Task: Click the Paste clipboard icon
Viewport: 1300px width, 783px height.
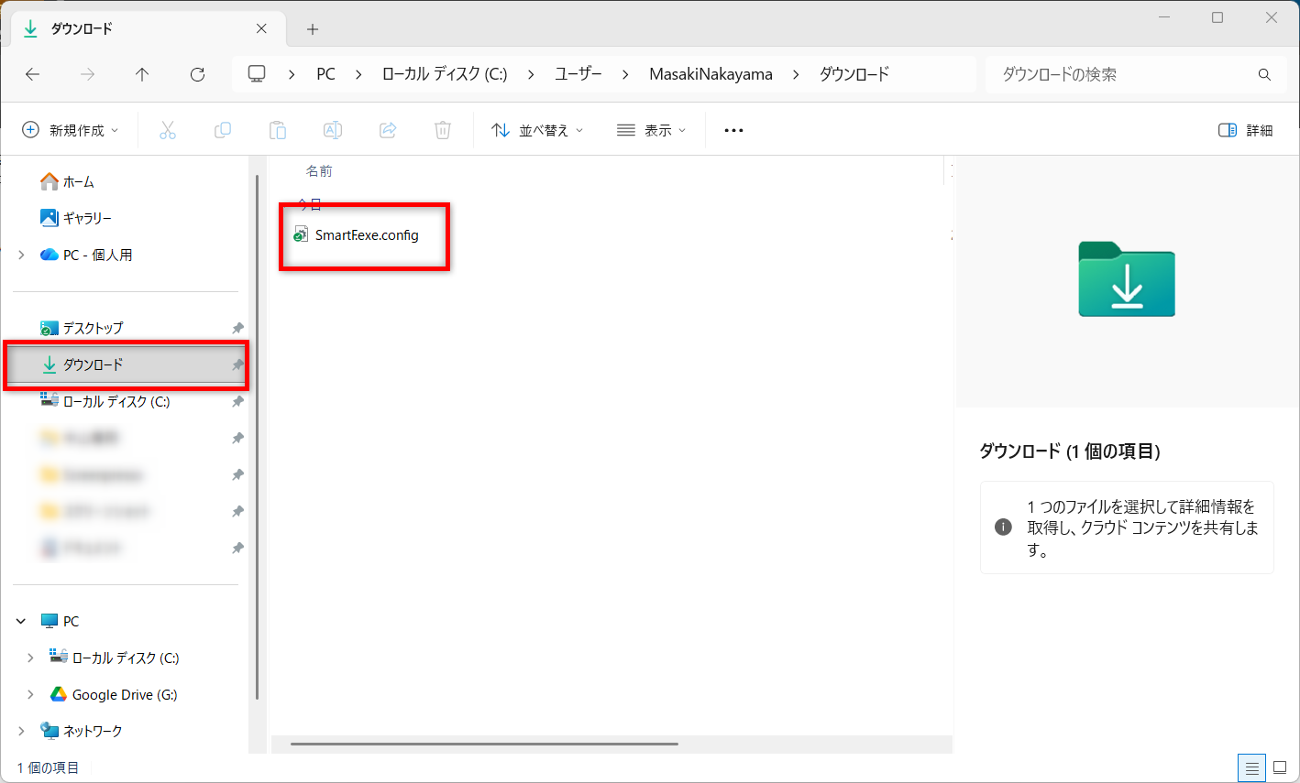Action: [x=278, y=130]
